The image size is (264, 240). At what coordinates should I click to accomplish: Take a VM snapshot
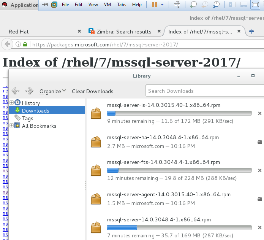pyautogui.click(x=193, y=5)
